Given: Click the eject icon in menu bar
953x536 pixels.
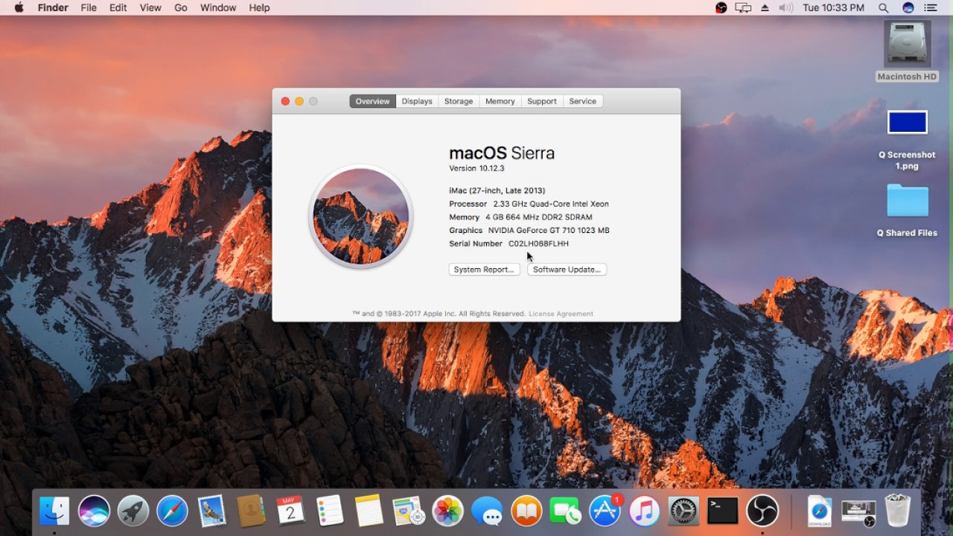Looking at the screenshot, I should 765,7.
